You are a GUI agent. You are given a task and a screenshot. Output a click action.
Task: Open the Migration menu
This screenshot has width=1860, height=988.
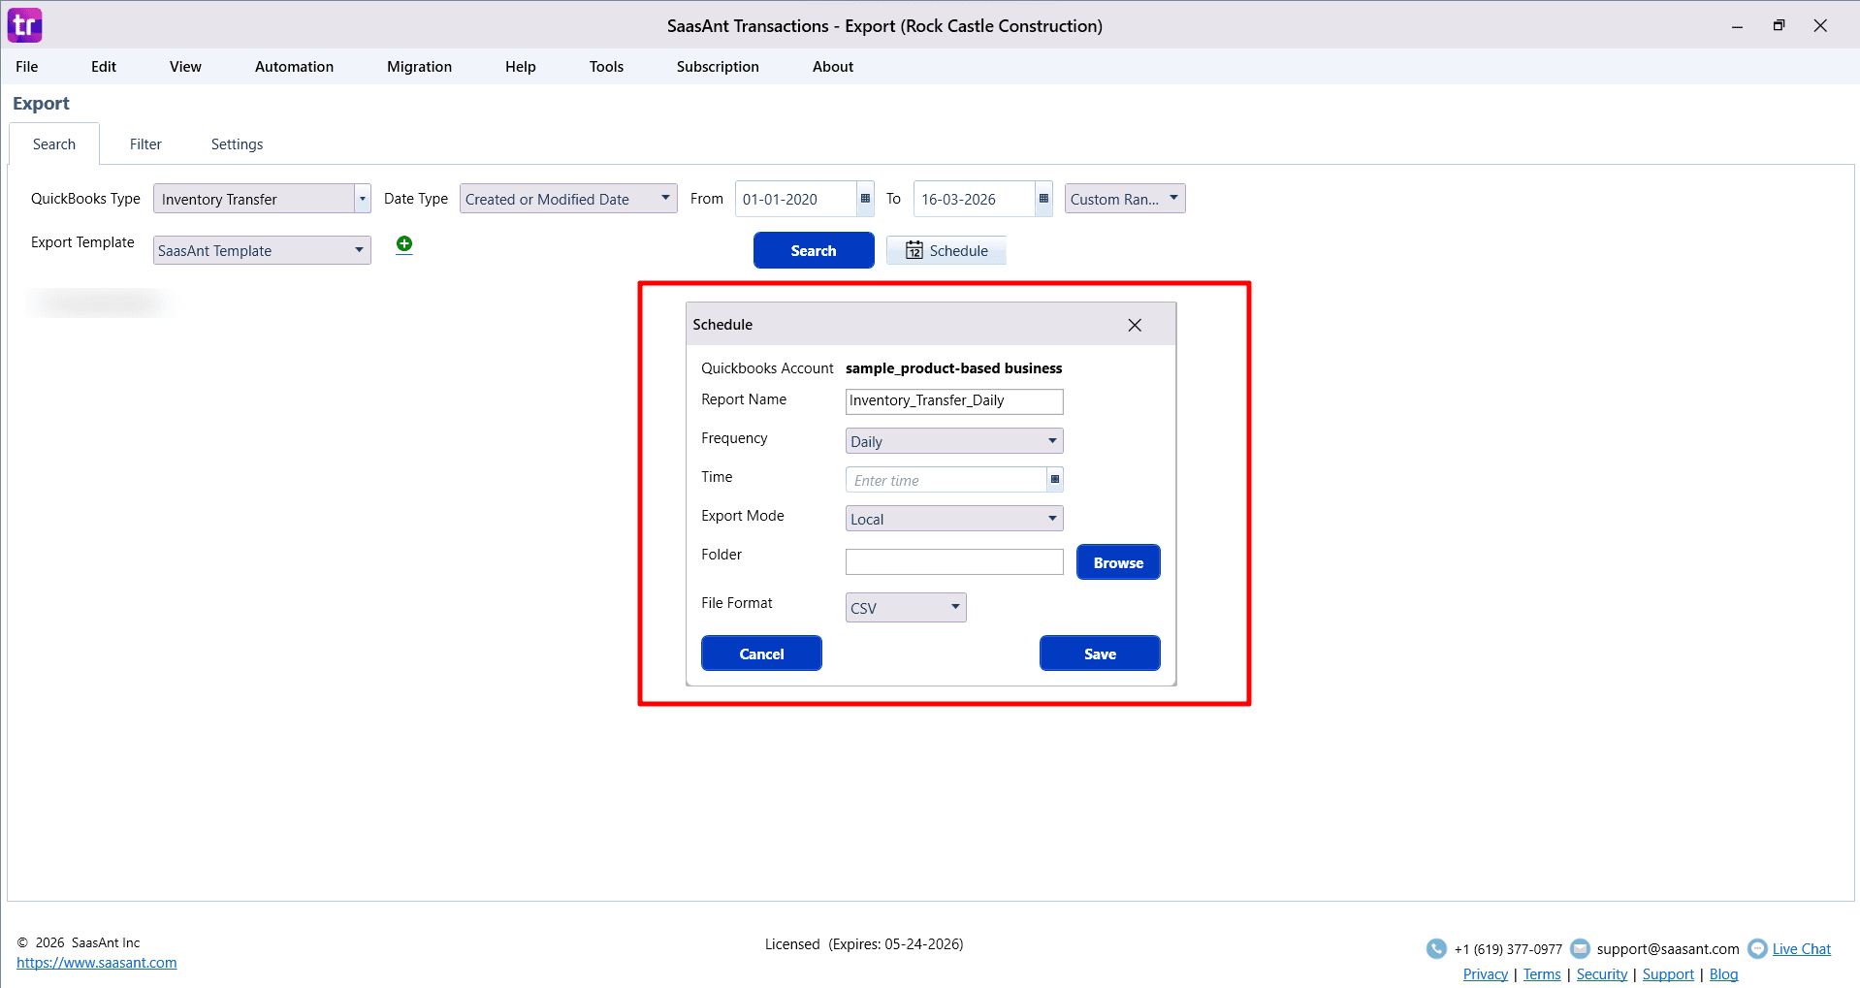(x=419, y=67)
